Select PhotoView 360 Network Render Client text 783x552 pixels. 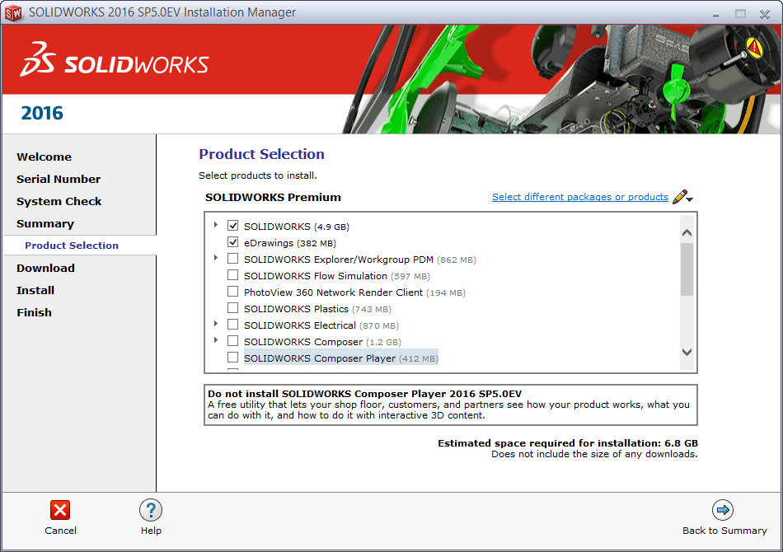(354, 292)
